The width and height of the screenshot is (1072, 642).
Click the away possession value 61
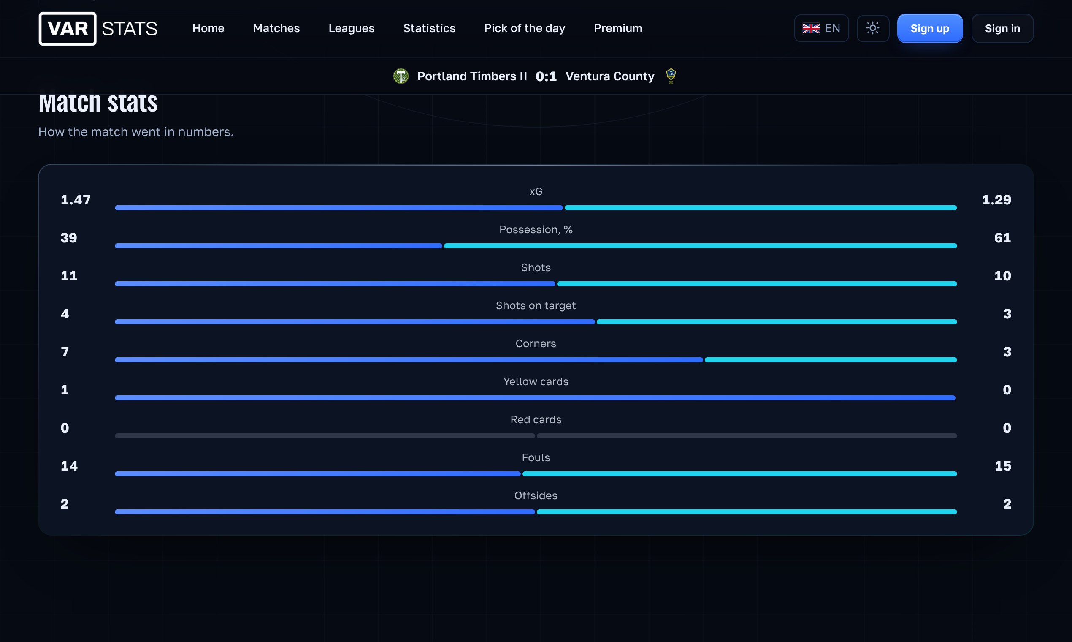[x=1003, y=238]
